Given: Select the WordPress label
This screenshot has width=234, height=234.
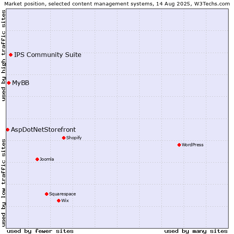Looking at the screenshot, I should click(x=193, y=145).
